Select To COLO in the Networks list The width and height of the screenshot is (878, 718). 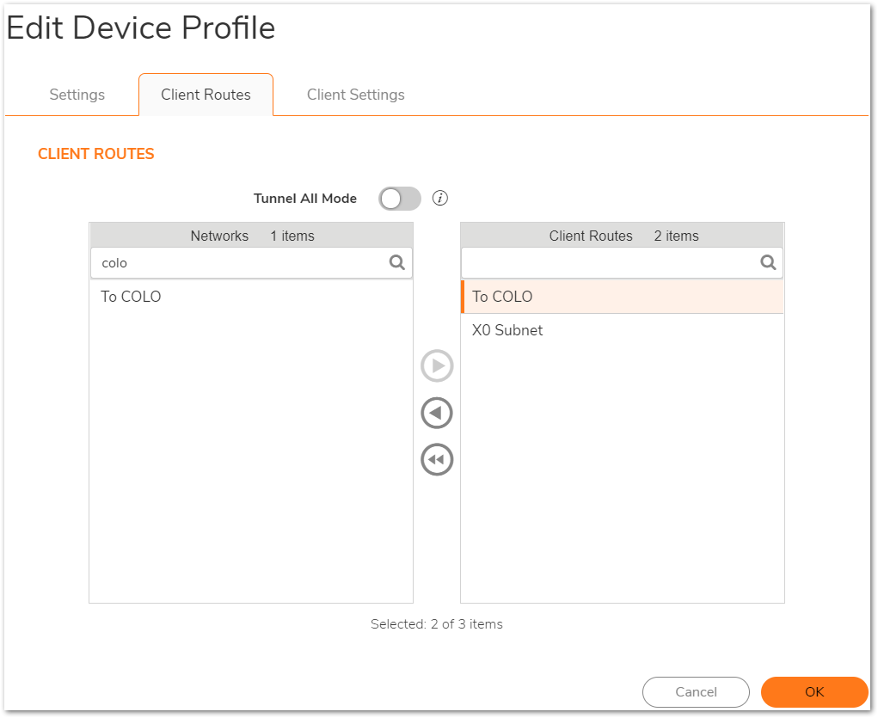pos(251,297)
